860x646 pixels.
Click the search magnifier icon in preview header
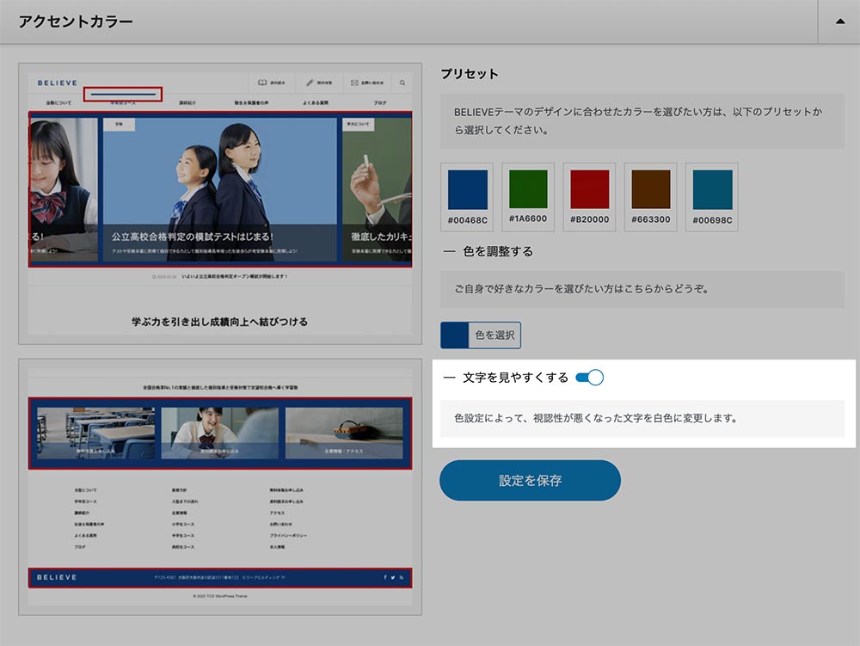[402, 83]
